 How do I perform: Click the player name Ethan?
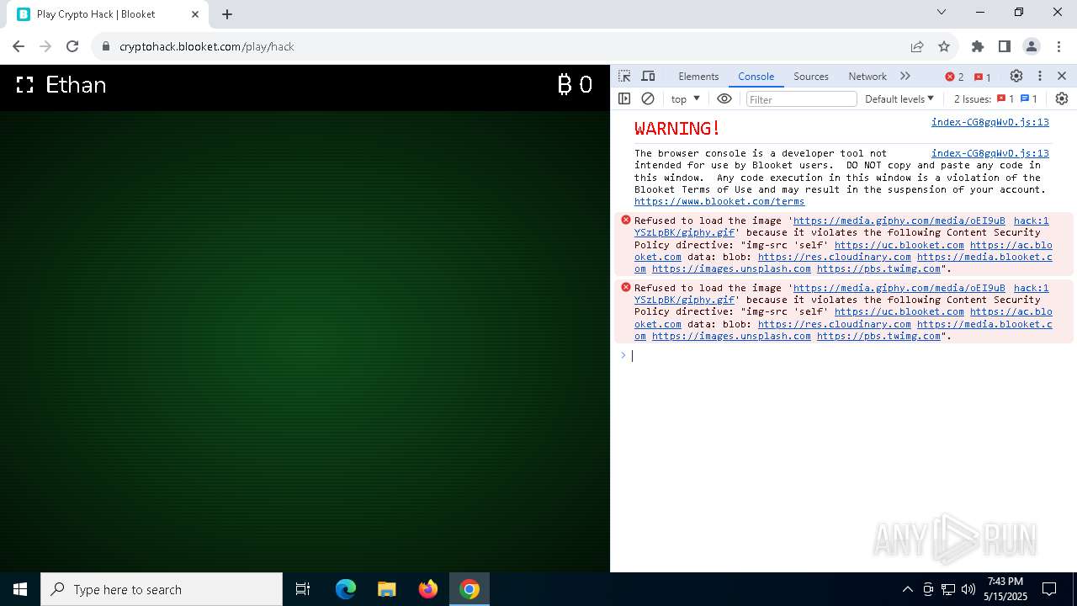(76, 85)
